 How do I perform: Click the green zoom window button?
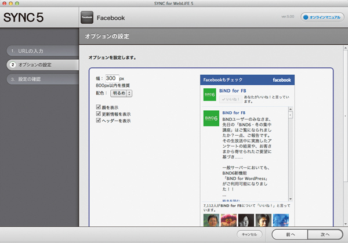point(17,3)
